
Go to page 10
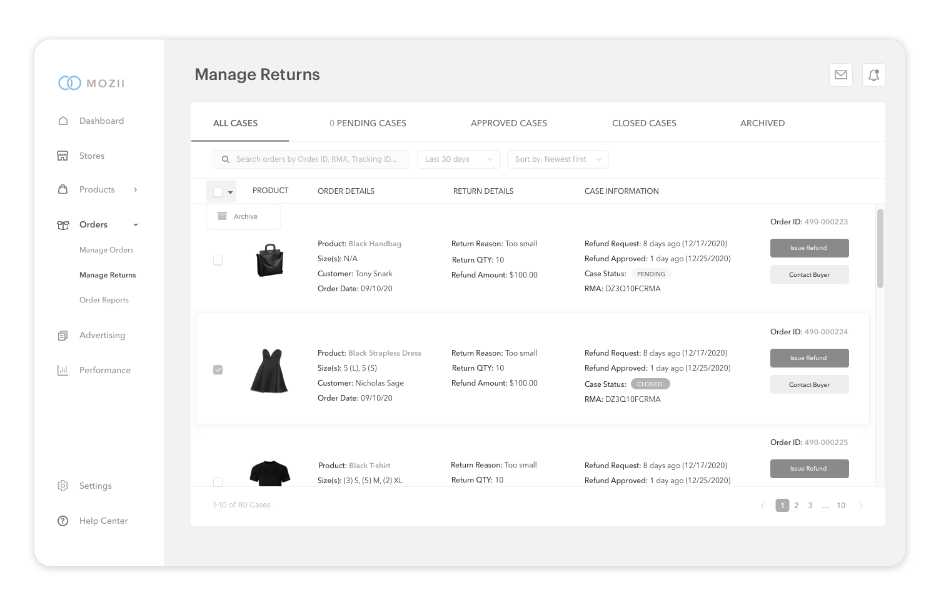tap(841, 506)
